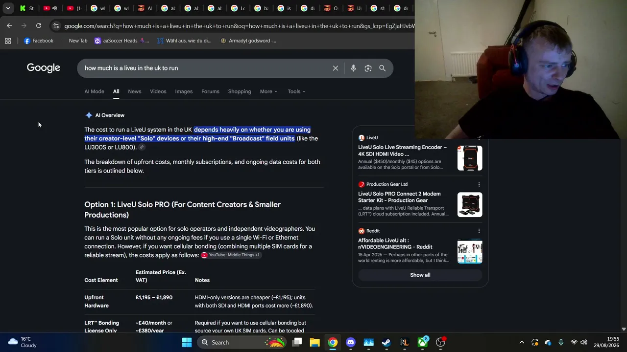View the LiveU Solo encoder thumbnail
Viewport: 627px width, 352px height.
[x=470, y=158]
